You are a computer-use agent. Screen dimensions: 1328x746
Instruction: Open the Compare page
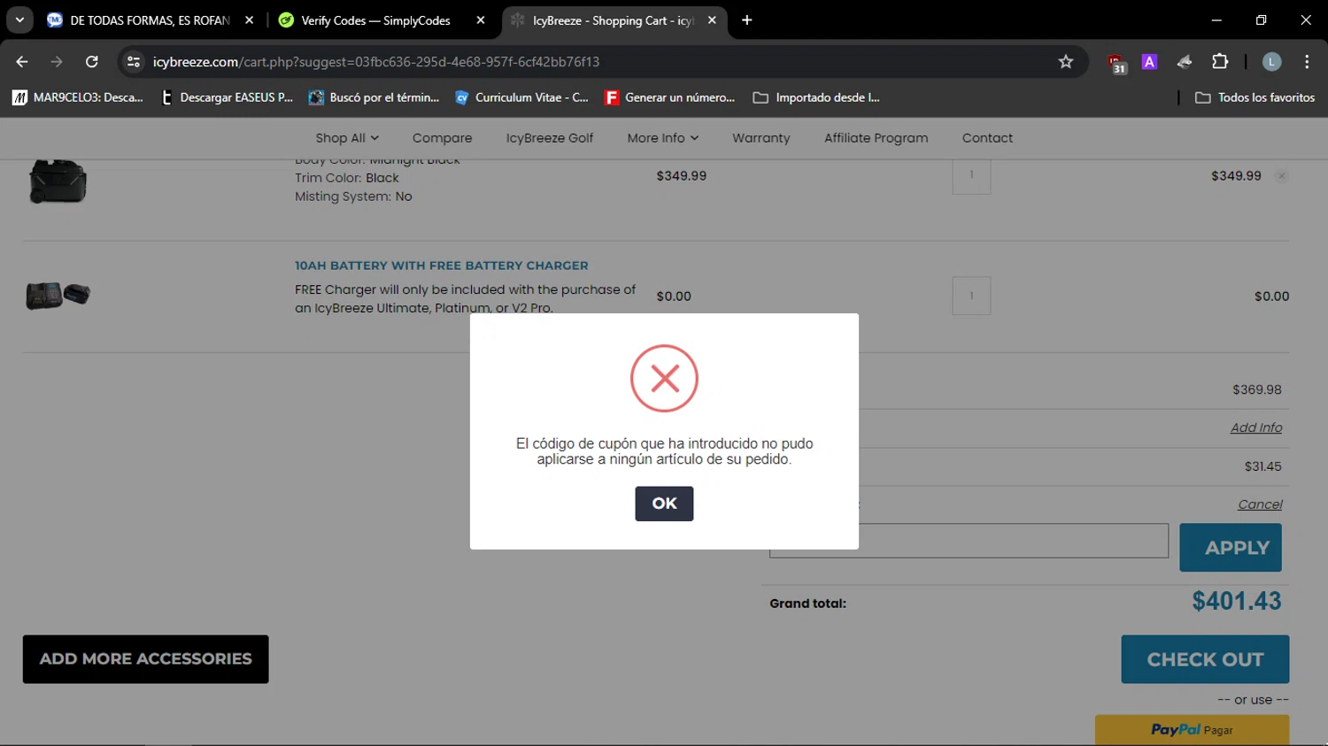click(x=442, y=138)
